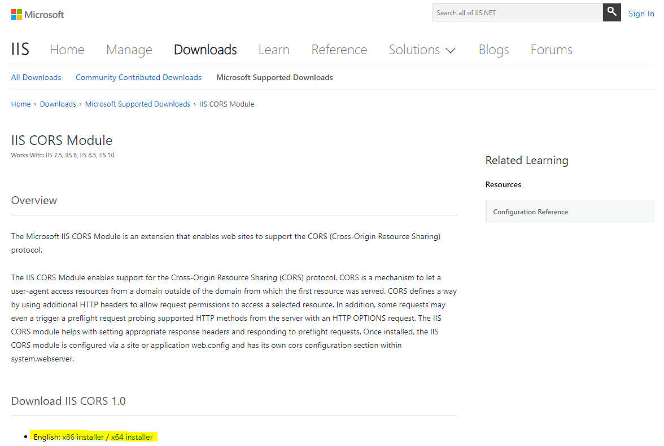The image size is (664, 446).
Task: Click the Overview heading
Action: click(x=34, y=200)
